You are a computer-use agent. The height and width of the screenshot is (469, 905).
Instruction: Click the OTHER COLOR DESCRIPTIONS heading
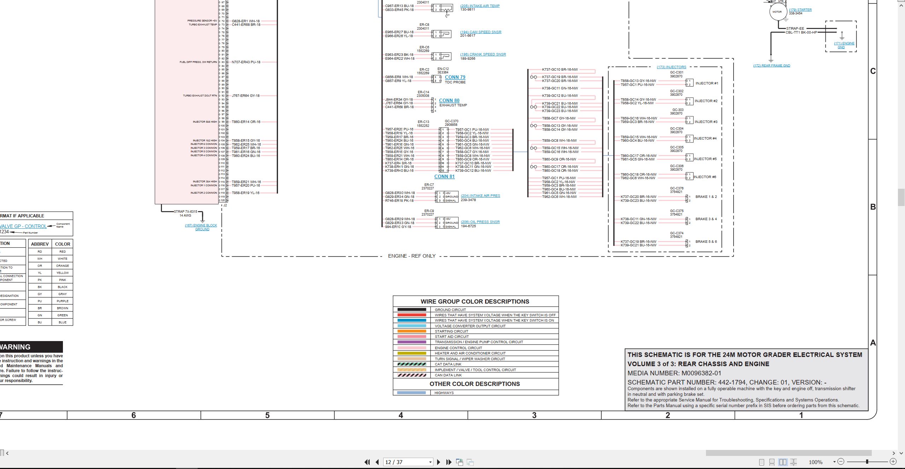click(474, 384)
